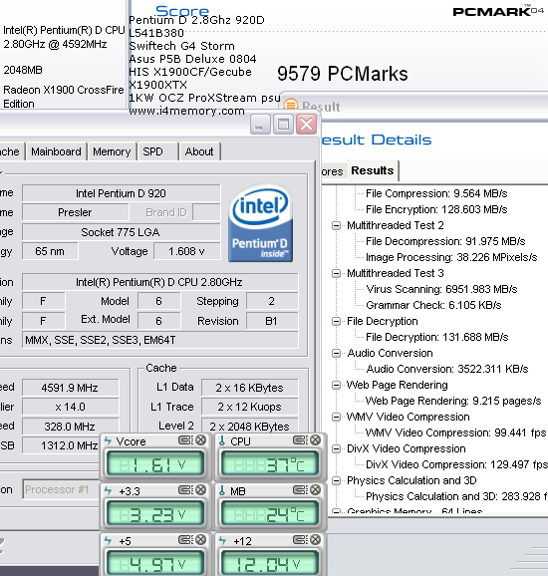Click the CPU name field Intel Pentium D 920

click(122, 193)
